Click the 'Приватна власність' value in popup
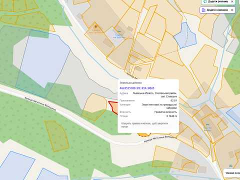The image size is (240, 180). (165, 112)
